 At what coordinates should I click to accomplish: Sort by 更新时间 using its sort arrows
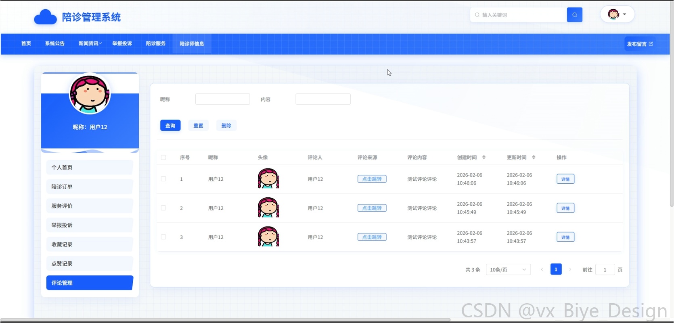point(534,157)
